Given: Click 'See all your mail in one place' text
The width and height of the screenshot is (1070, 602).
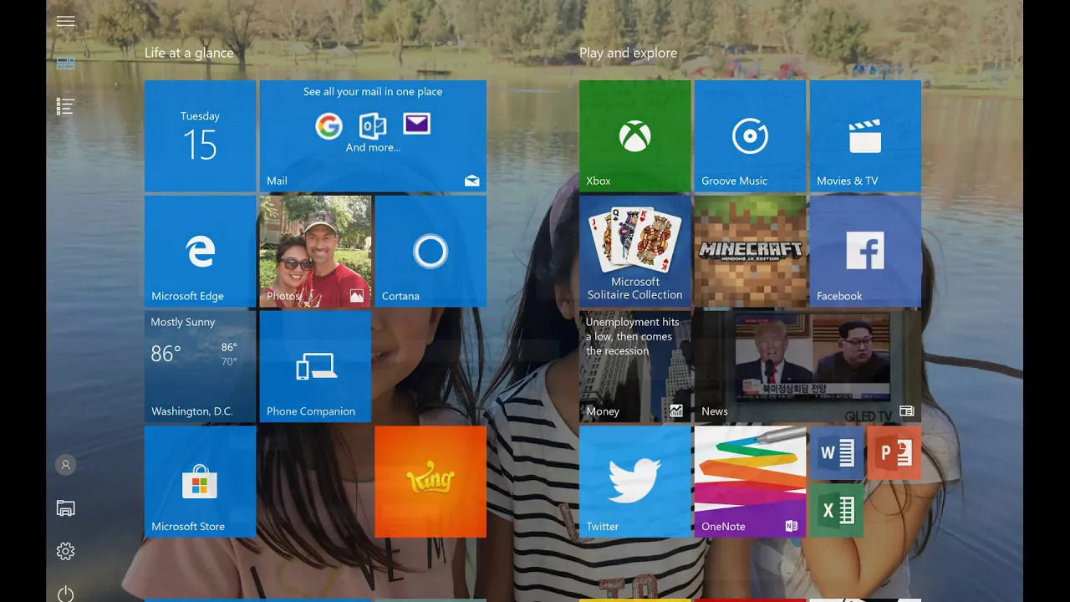Looking at the screenshot, I should click(x=373, y=92).
